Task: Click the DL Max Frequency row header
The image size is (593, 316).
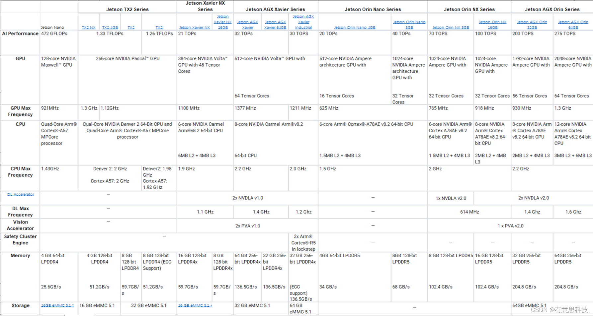Action: tap(20, 212)
